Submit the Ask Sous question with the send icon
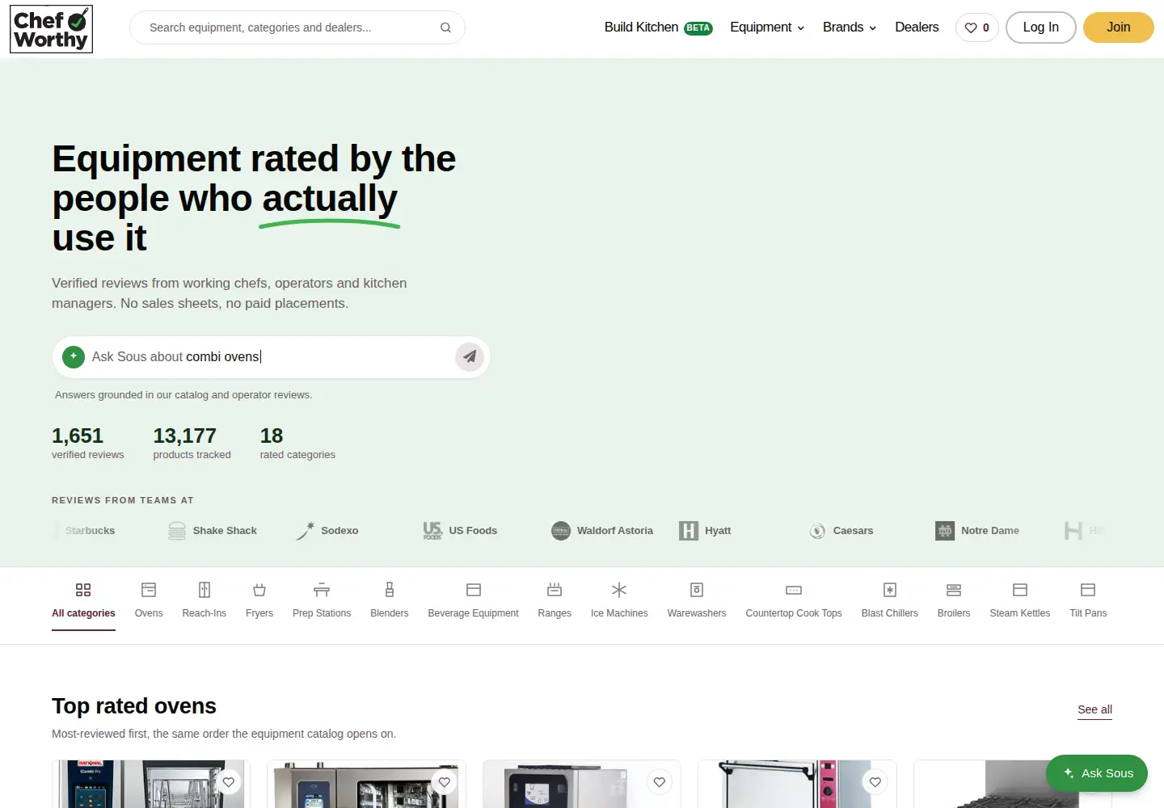Screen dimensions: 1164x808 470,356
